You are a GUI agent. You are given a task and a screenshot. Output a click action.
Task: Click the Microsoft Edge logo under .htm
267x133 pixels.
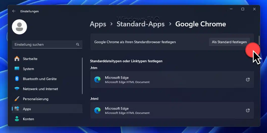coord(97,80)
